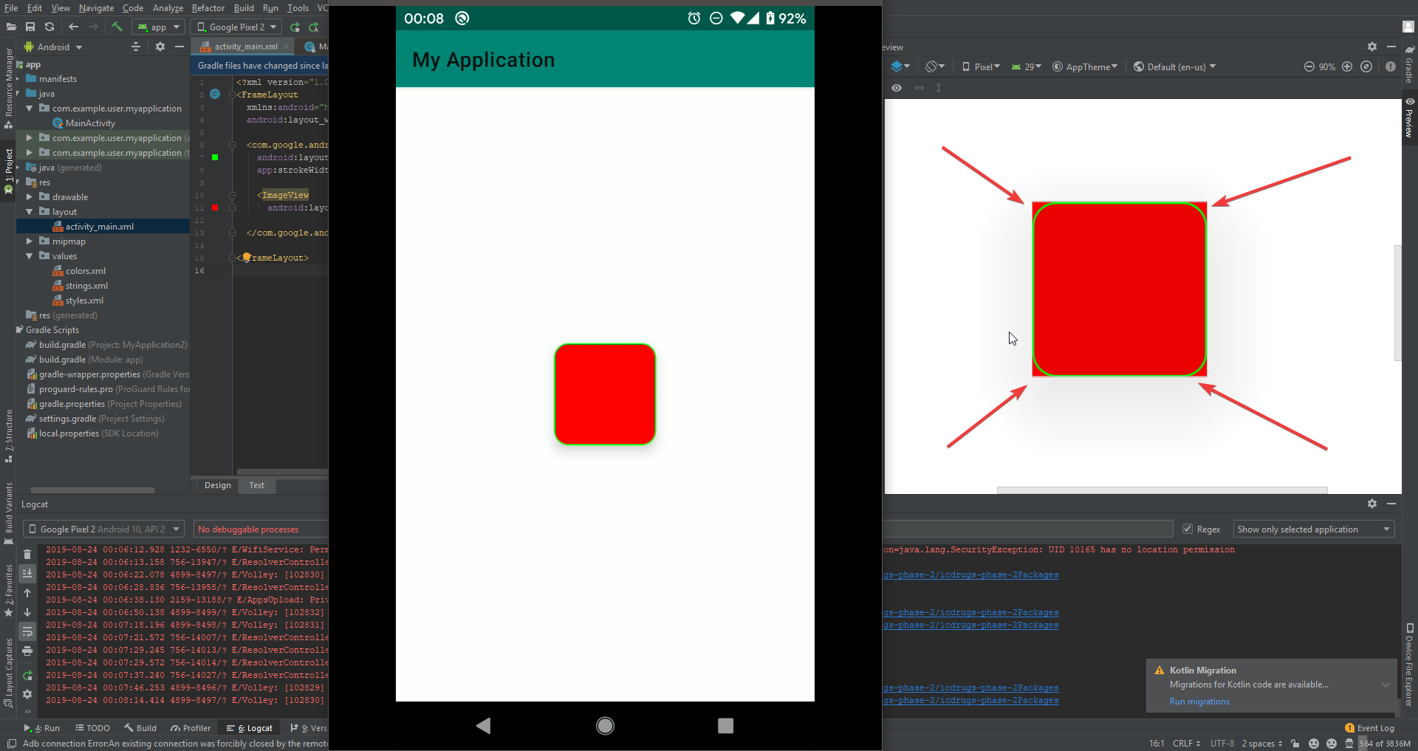
Task: Switch to the Design tab of the editor
Action: pyautogui.click(x=218, y=485)
